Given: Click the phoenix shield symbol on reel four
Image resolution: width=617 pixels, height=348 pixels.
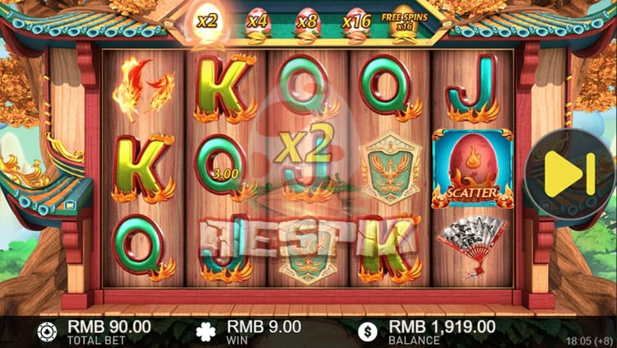Looking at the screenshot, I should coord(390,169).
